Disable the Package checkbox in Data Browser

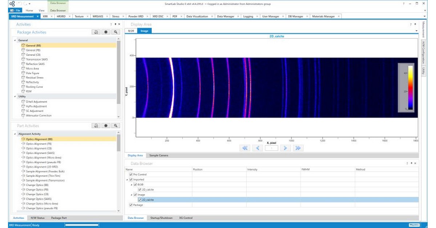[130, 204]
